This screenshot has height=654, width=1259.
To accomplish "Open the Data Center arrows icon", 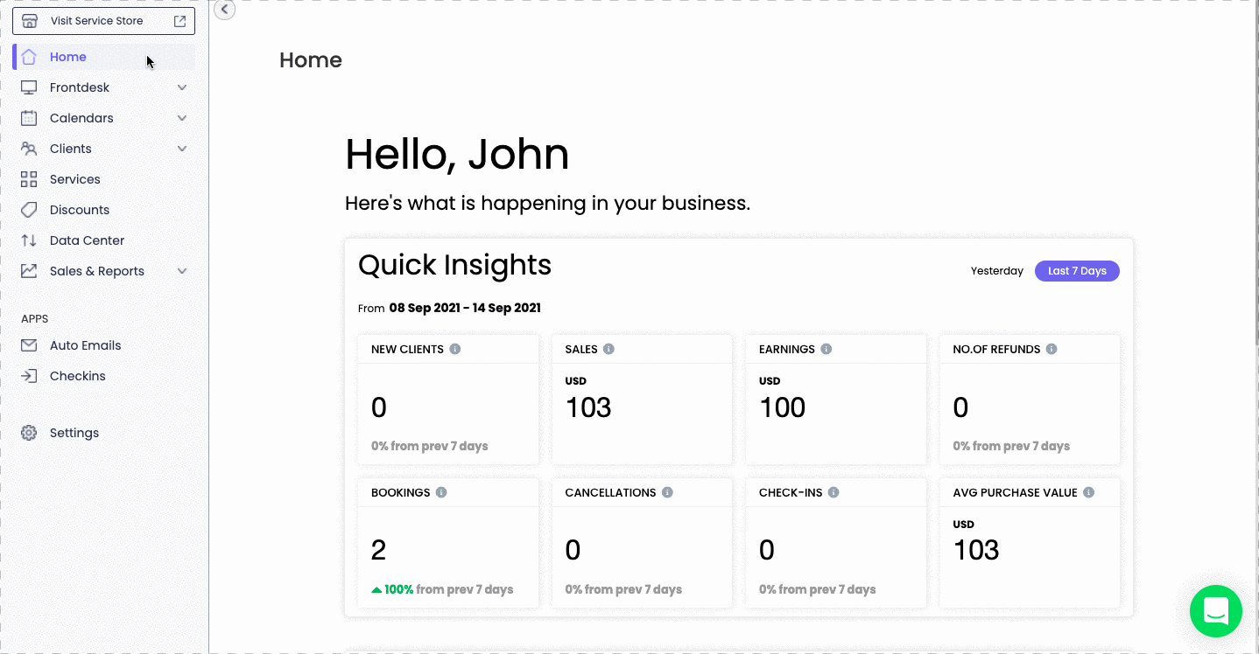I will click(x=30, y=240).
